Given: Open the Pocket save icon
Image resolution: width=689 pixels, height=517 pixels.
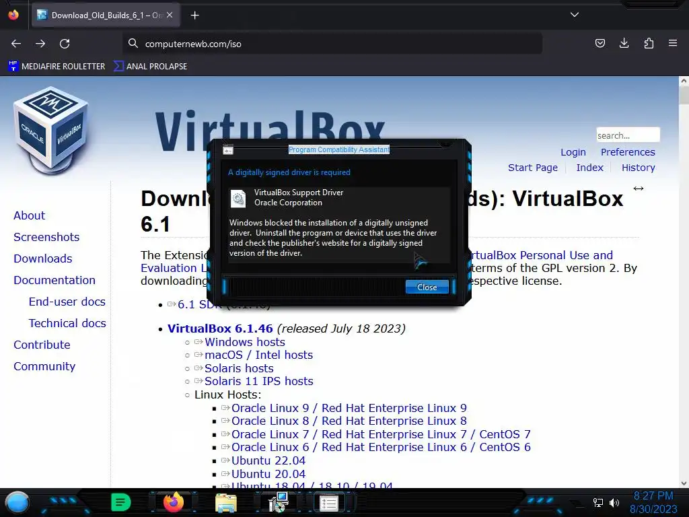Looking at the screenshot, I should (x=600, y=43).
